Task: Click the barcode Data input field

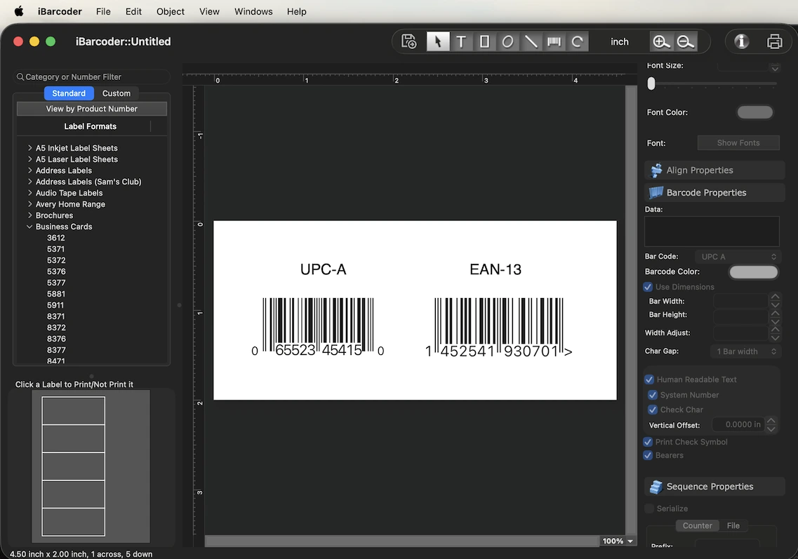Action: [712, 231]
